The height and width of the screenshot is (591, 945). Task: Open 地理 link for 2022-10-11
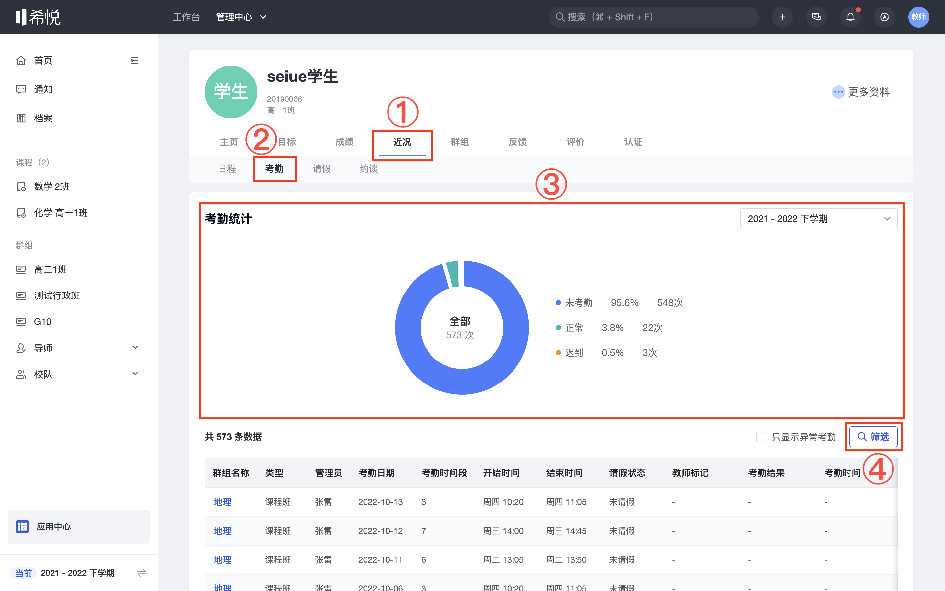pyautogui.click(x=222, y=560)
